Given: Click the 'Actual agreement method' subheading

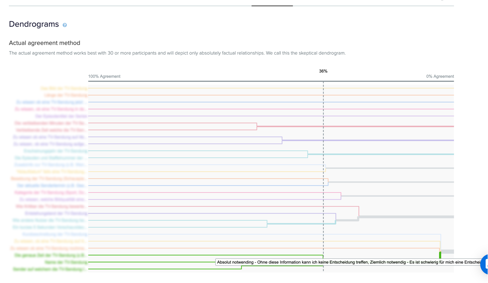Looking at the screenshot, I should [44, 43].
